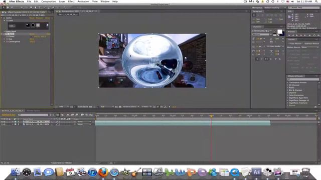Open the resolution dropdown set to Full
This screenshot has width=321, height=180.
[x=107, y=106]
